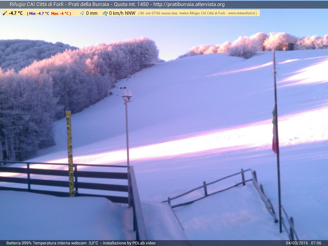The image size is (328, 246).
Task: Click the 0 km/h NNW wind reading
Action: (122, 13)
